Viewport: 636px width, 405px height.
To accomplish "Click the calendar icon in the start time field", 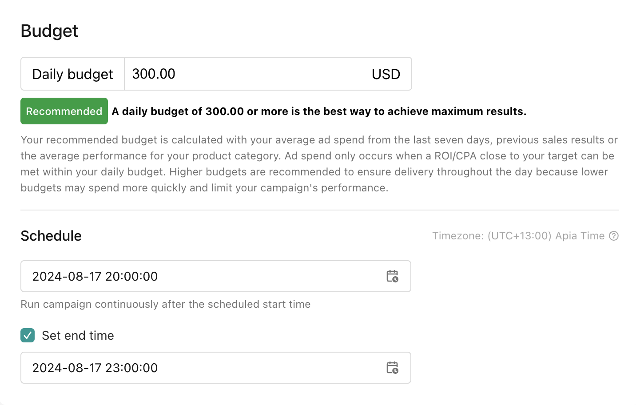I will [x=392, y=276].
